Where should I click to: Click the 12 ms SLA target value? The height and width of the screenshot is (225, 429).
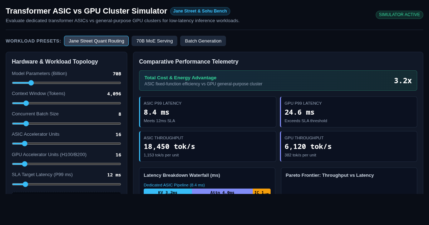114,175
